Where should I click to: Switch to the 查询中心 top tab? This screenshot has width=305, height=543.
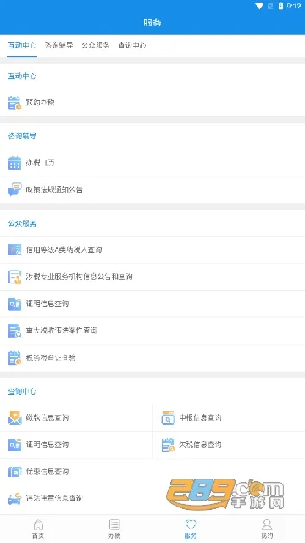click(x=132, y=45)
